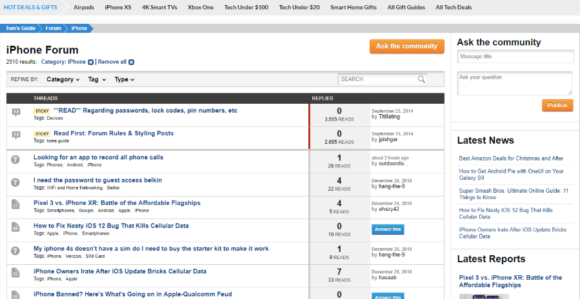
Task: Click user jpishgar
Action: click(389, 140)
